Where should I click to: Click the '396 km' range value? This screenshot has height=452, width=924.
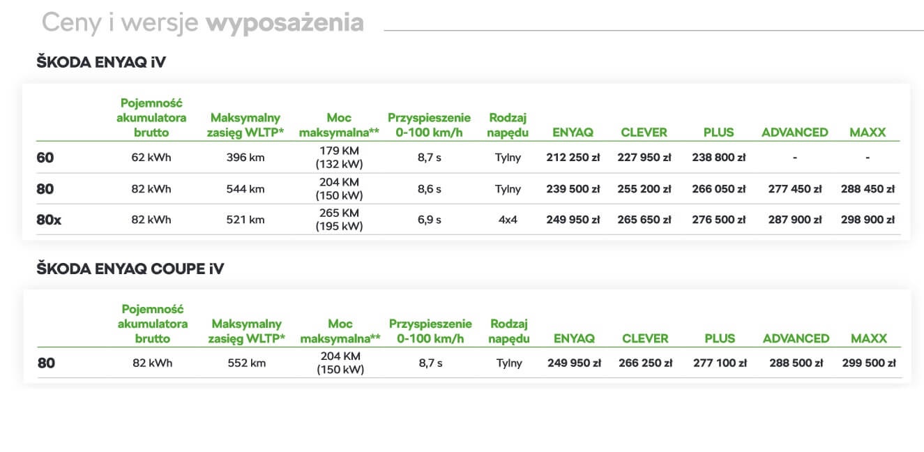point(245,158)
